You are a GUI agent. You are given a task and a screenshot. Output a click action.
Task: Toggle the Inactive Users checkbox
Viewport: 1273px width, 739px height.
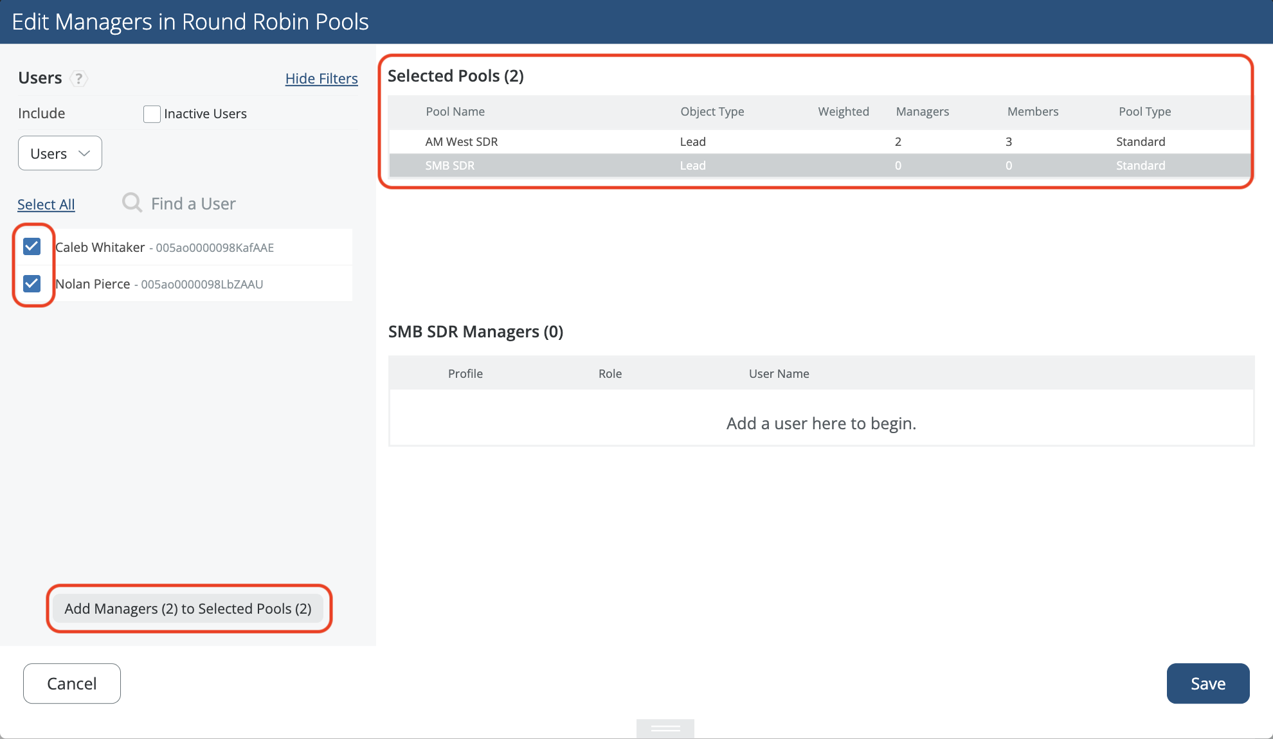pos(152,114)
